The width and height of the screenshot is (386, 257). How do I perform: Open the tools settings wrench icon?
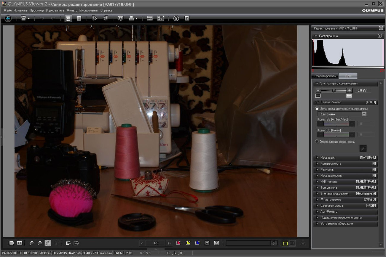176,18
